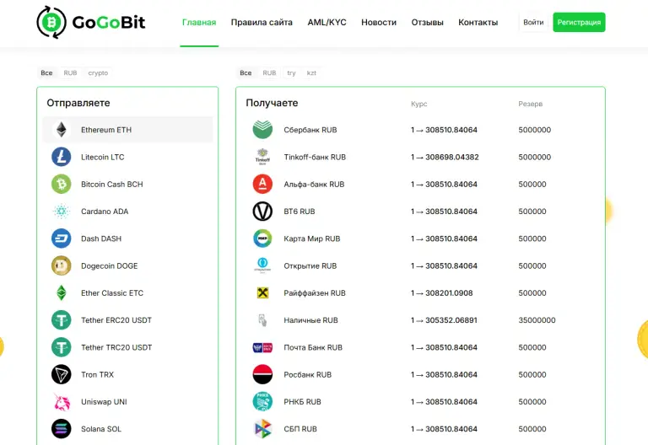Click the Резерв column header
648x445 pixels.
[x=530, y=104]
